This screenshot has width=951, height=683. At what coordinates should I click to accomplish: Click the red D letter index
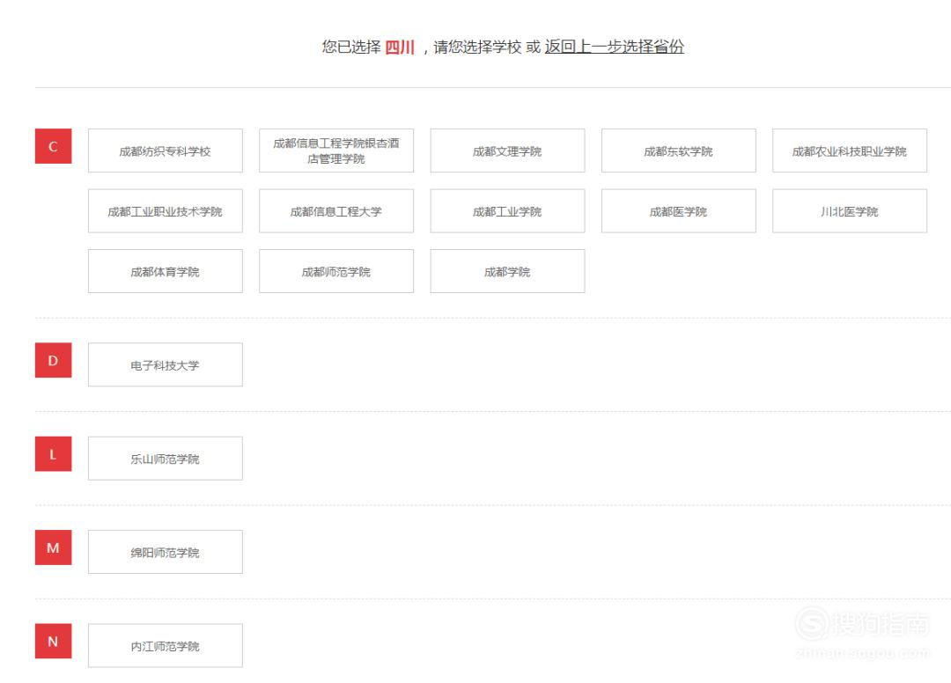[54, 361]
